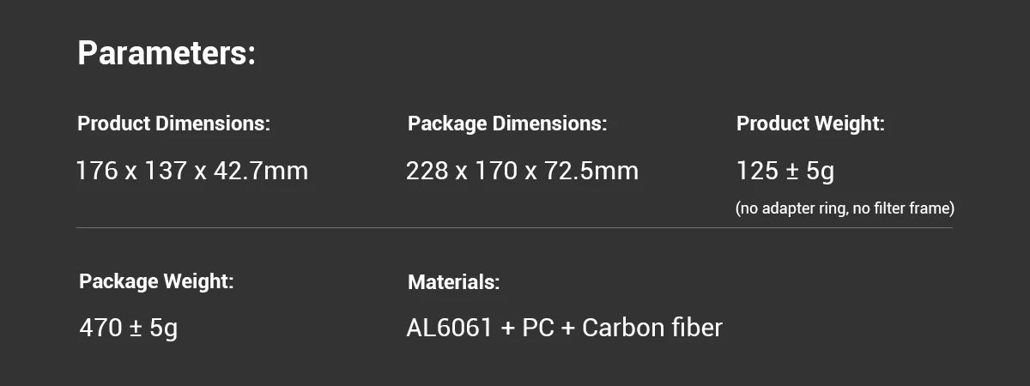This screenshot has width=1030, height=386.
Task: Click the 176 x 137 x 42.7mm value
Action: pyautogui.click(x=191, y=171)
